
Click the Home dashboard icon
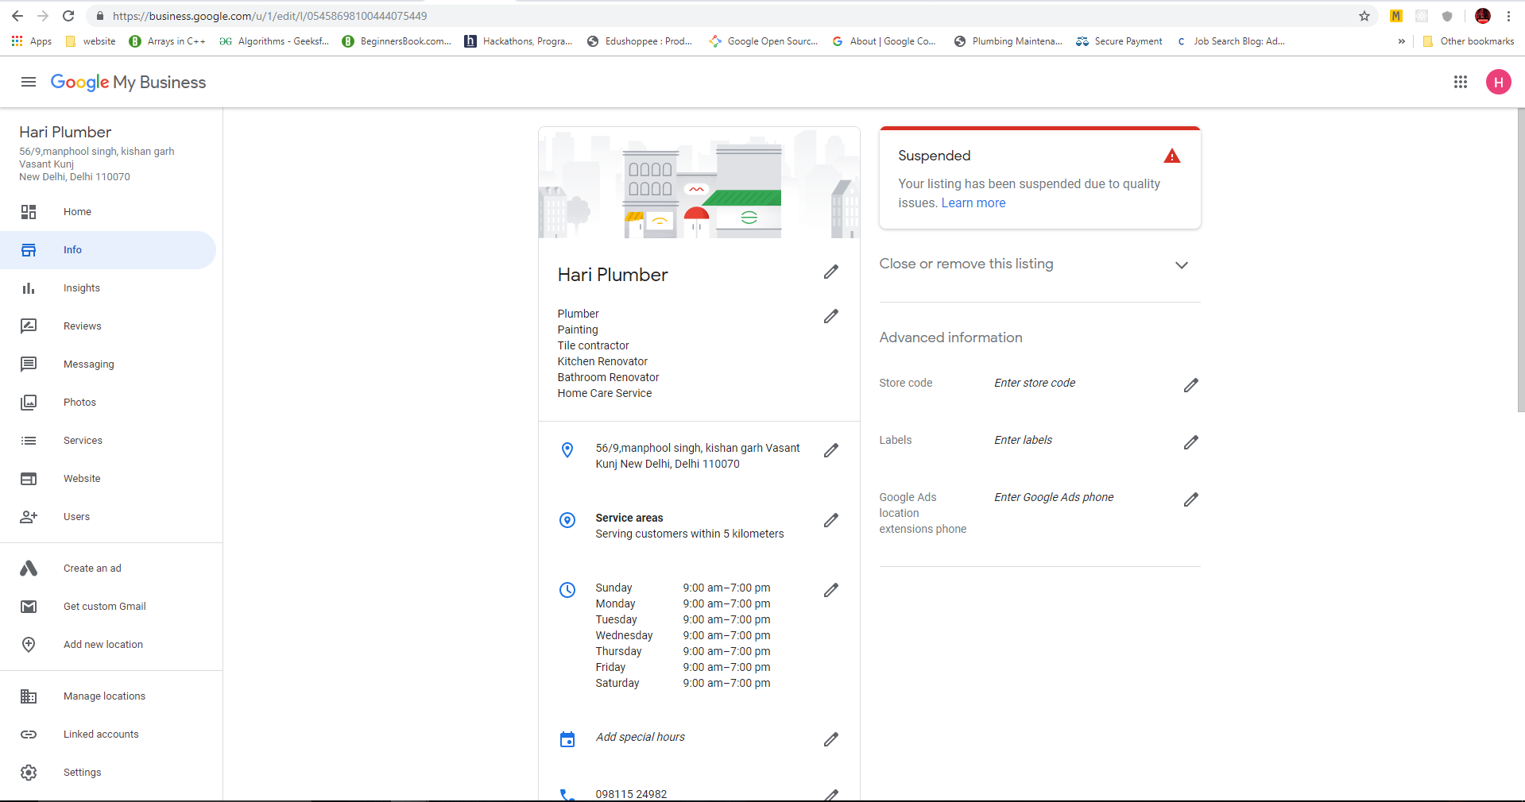(29, 212)
